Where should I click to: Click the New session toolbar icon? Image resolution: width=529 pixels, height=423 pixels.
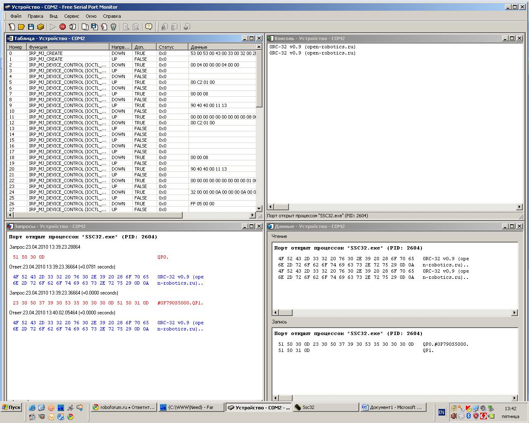pos(12,27)
